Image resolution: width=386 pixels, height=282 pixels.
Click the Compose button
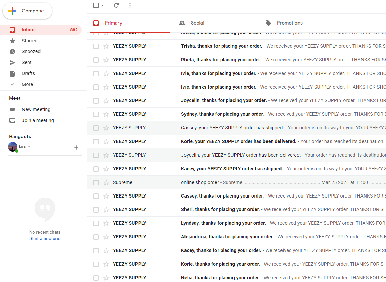coord(27,11)
